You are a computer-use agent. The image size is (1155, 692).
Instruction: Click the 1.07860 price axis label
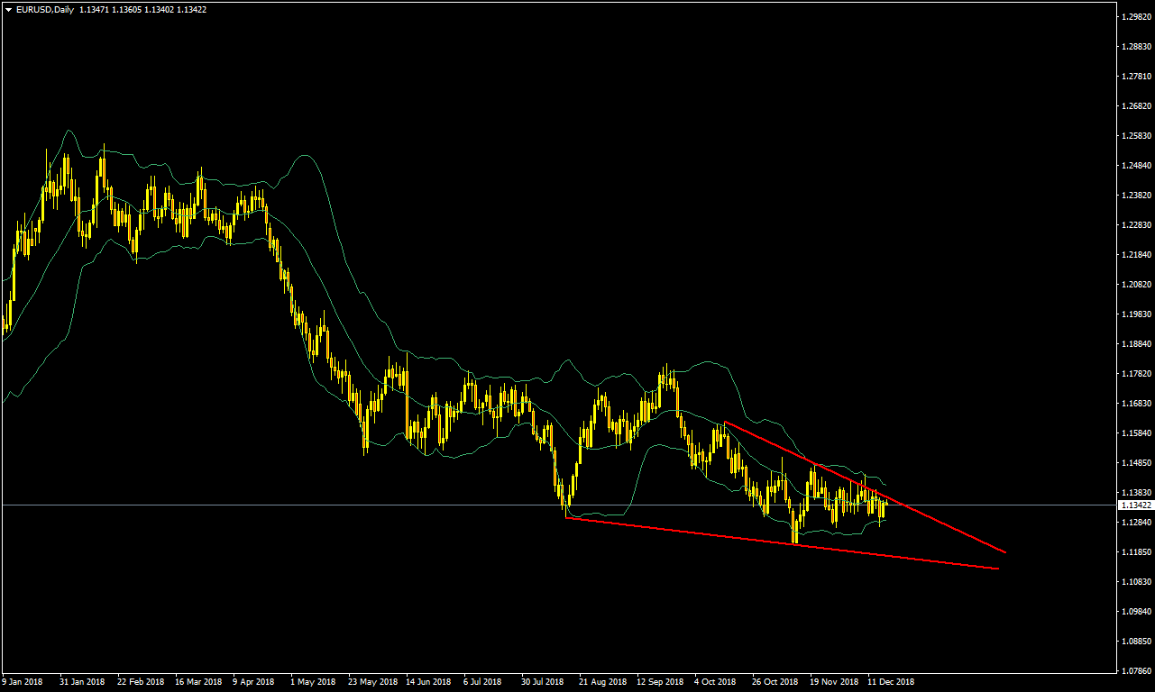[x=1134, y=671]
